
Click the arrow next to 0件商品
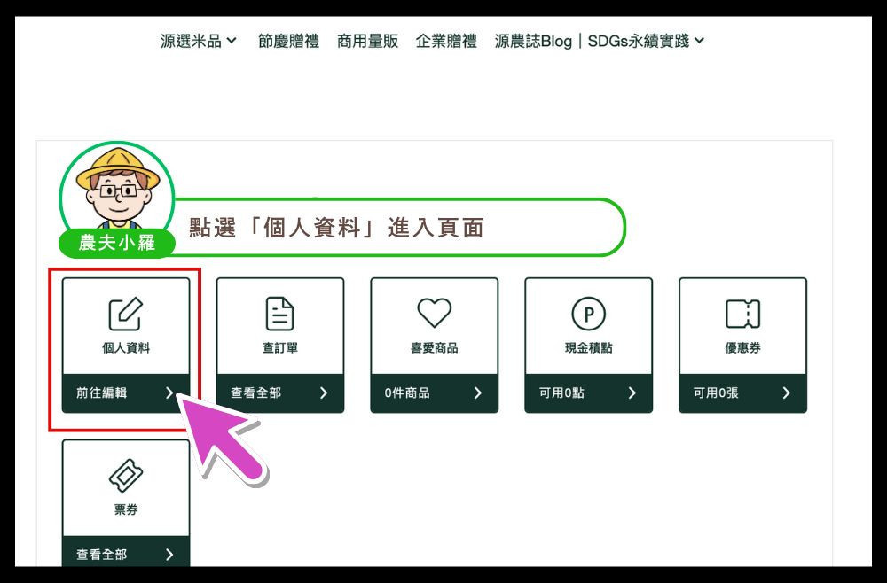click(x=478, y=393)
